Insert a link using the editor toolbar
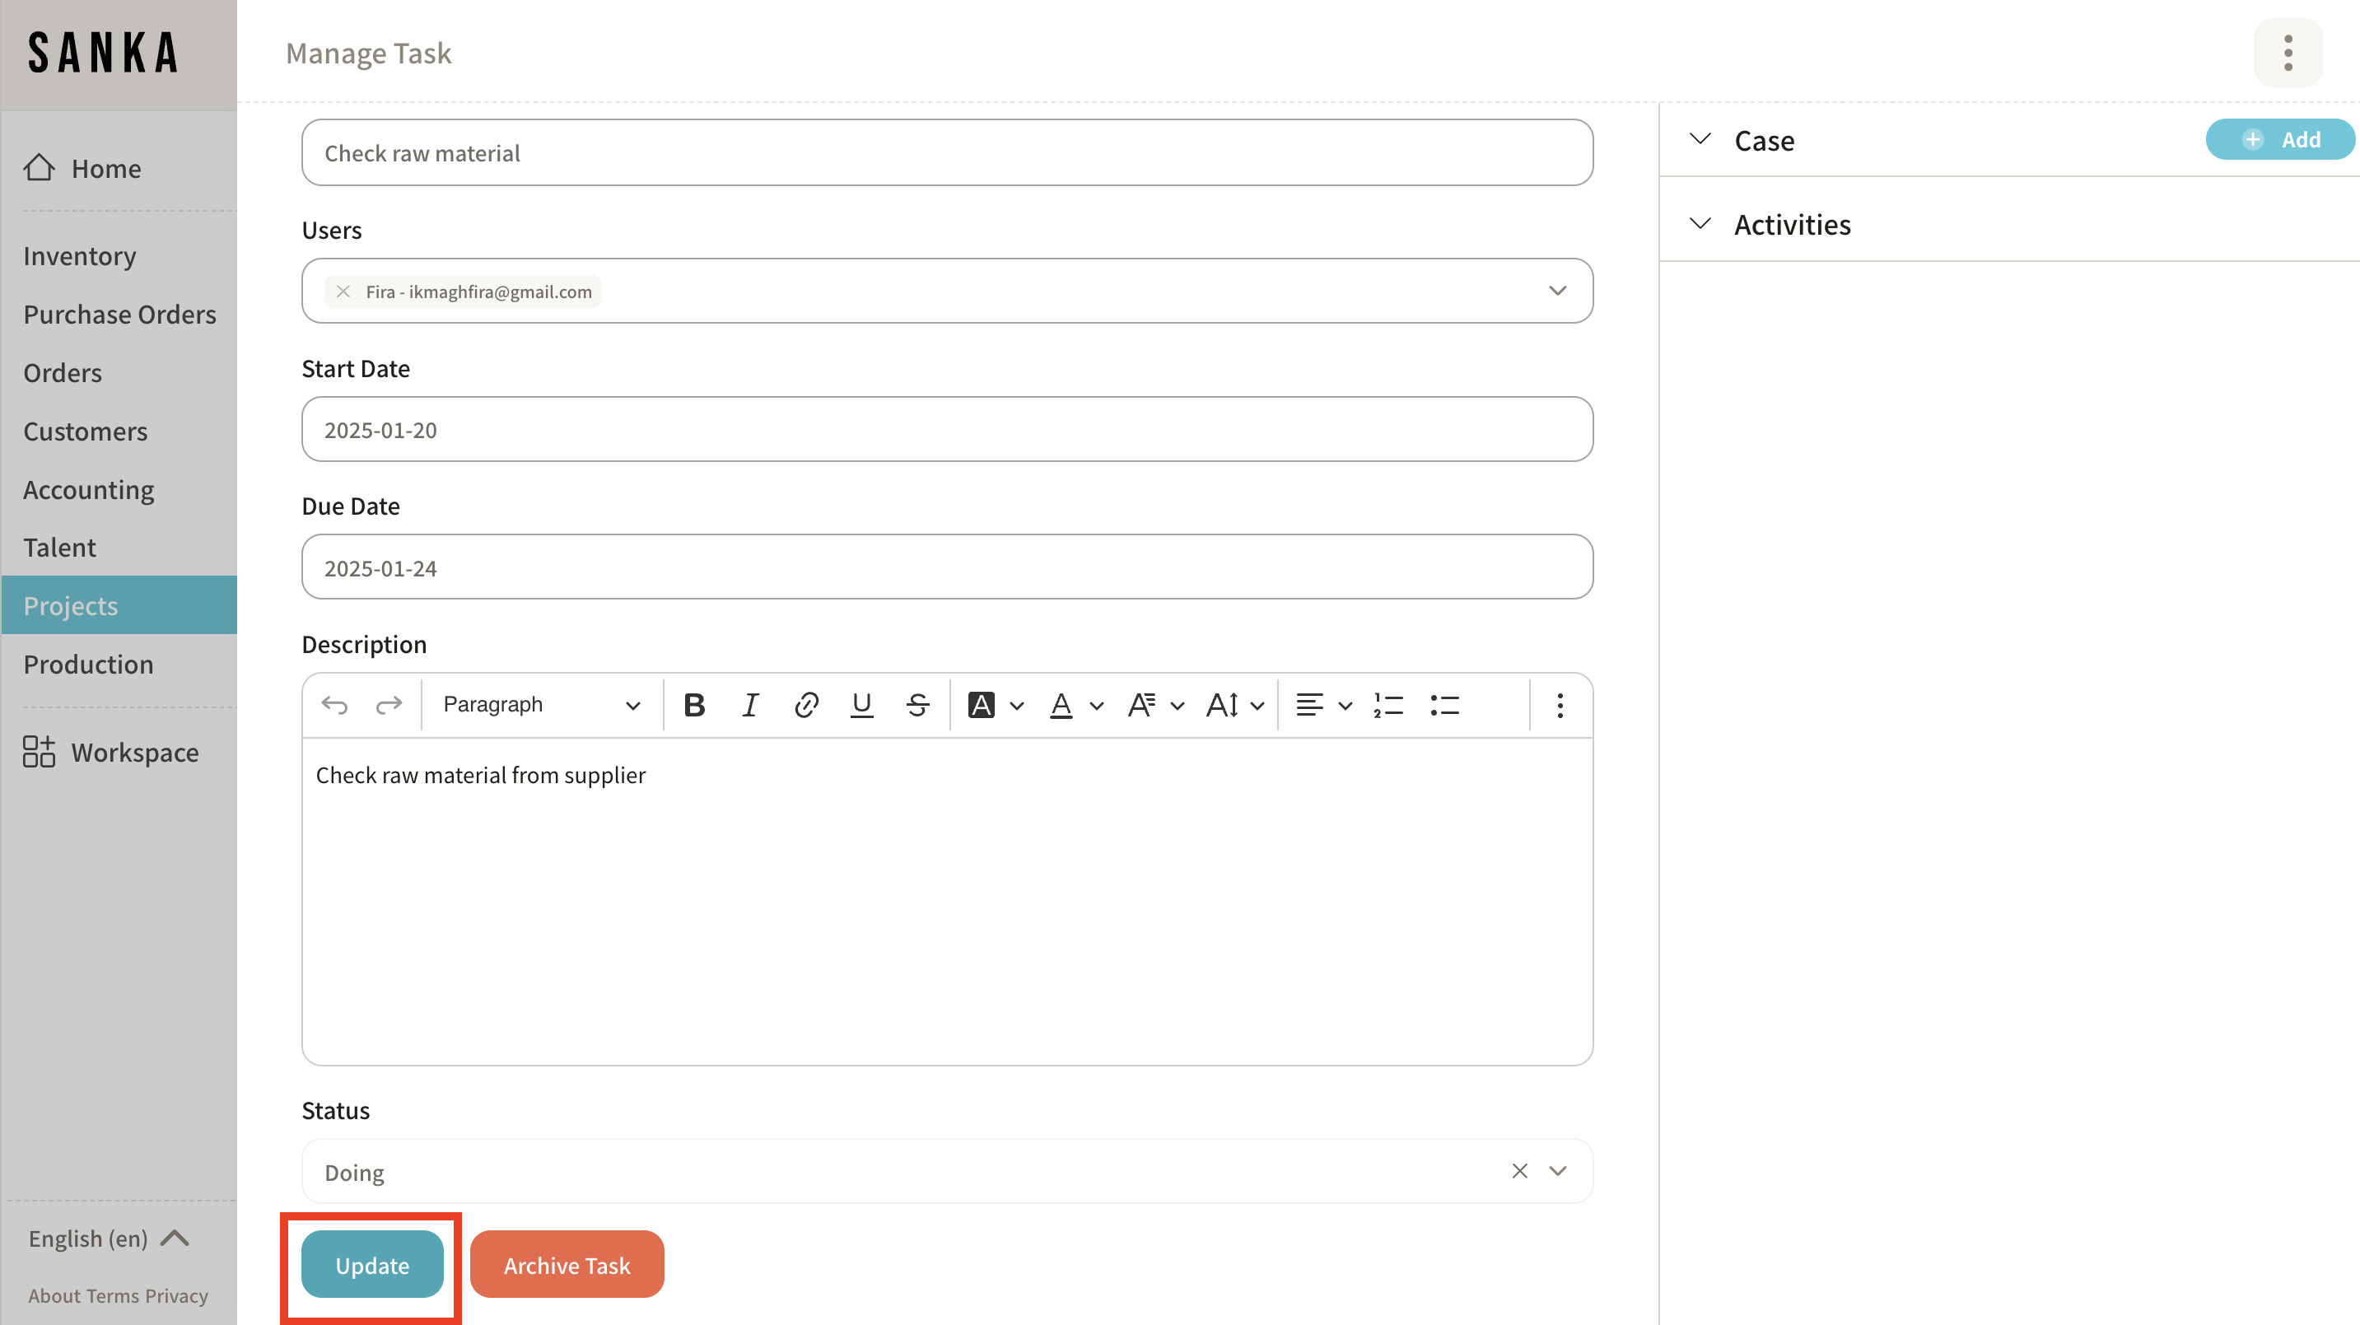This screenshot has height=1325, width=2360. (x=805, y=705)
